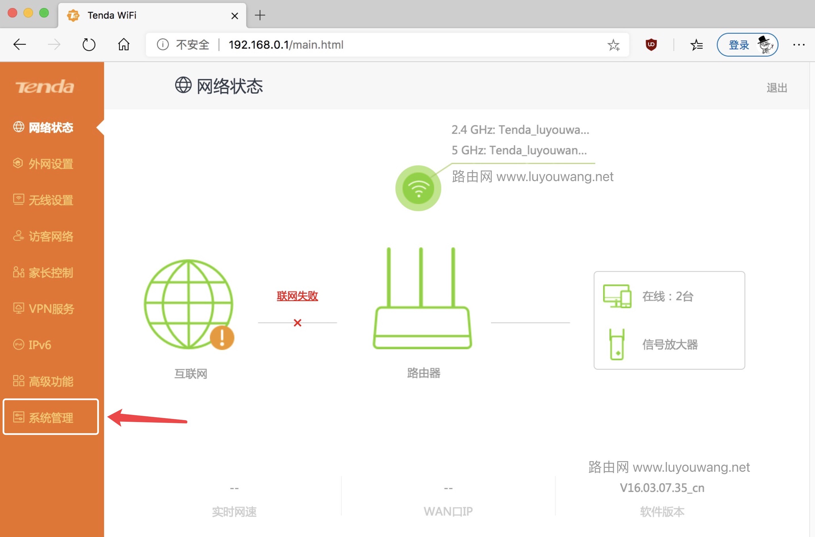Click the green WiFi router status icon
The image size is (815, 537).
tap(418, 188)
